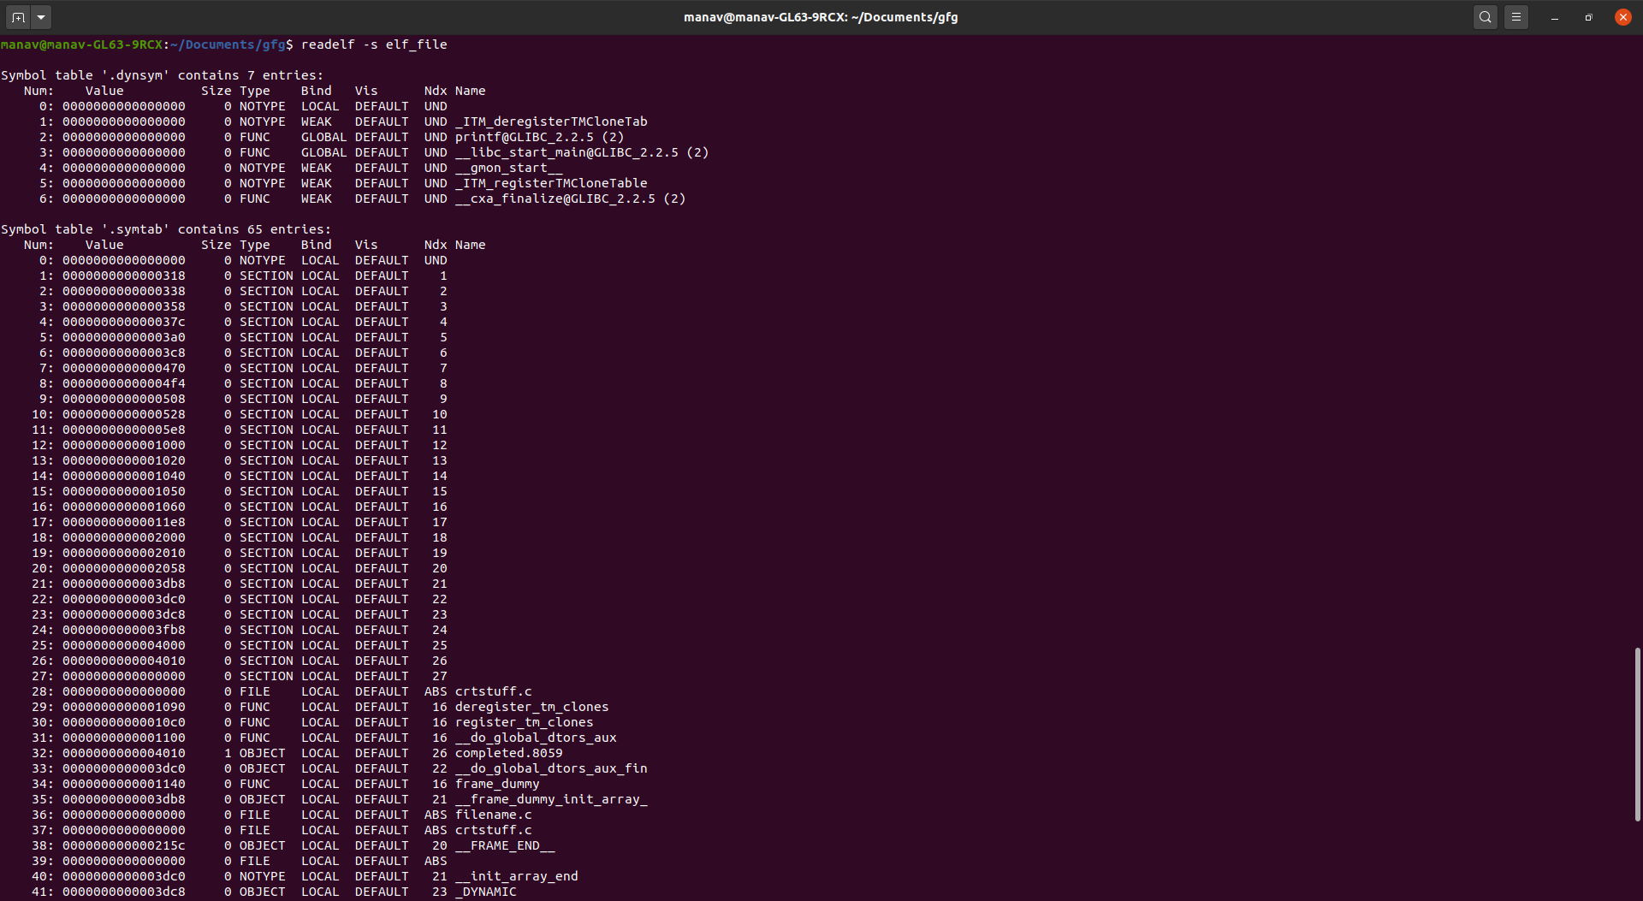Click the symbol deregister_tm_clones
1643x901 pixels.
pyautogui.click(x=532, y=707)
